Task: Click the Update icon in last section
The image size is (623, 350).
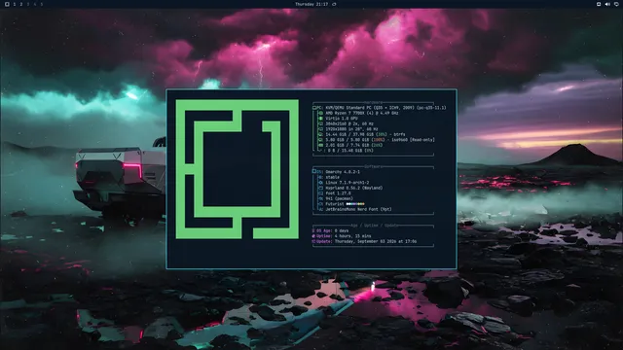Action: (313, 241)
